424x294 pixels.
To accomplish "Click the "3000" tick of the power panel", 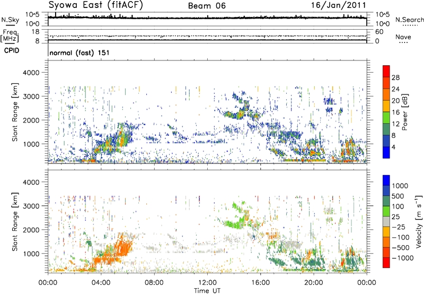I will (x=31, y=97).
